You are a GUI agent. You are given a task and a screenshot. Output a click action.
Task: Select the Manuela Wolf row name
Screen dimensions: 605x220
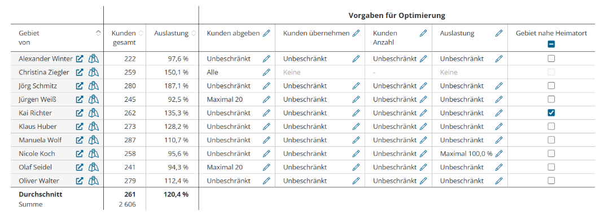pyautogui.click(x=40, y=140)
